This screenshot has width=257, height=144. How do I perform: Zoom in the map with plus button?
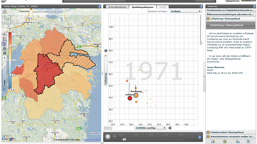tap(39, 22)
